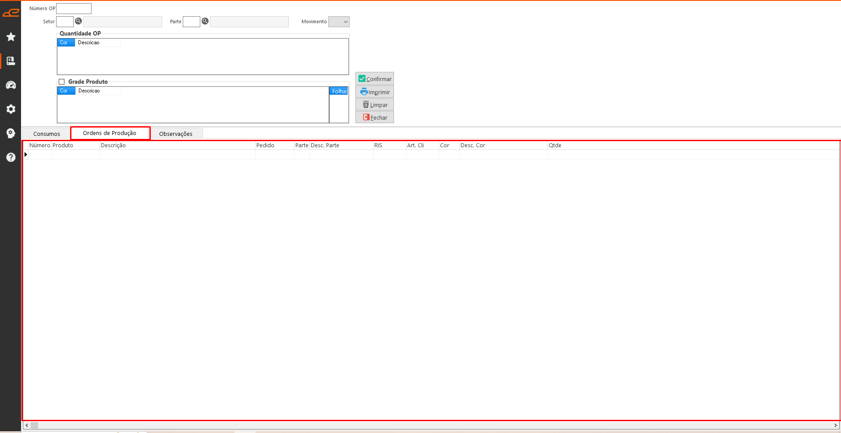Open the dashboard gauge sidebar icon
This screenshot has height=433, width=841.
[x=11, y=85]
